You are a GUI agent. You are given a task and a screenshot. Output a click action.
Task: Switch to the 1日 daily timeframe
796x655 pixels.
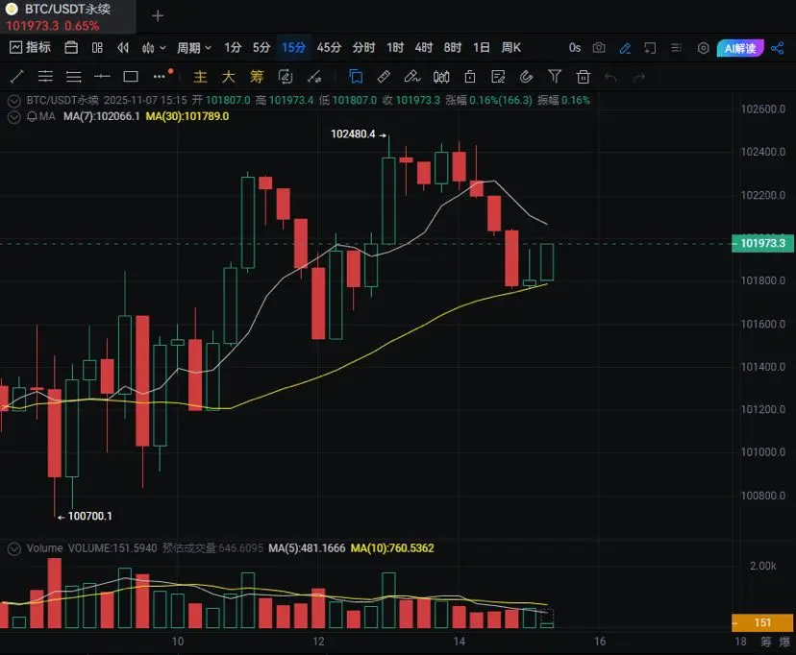point(482,48)
